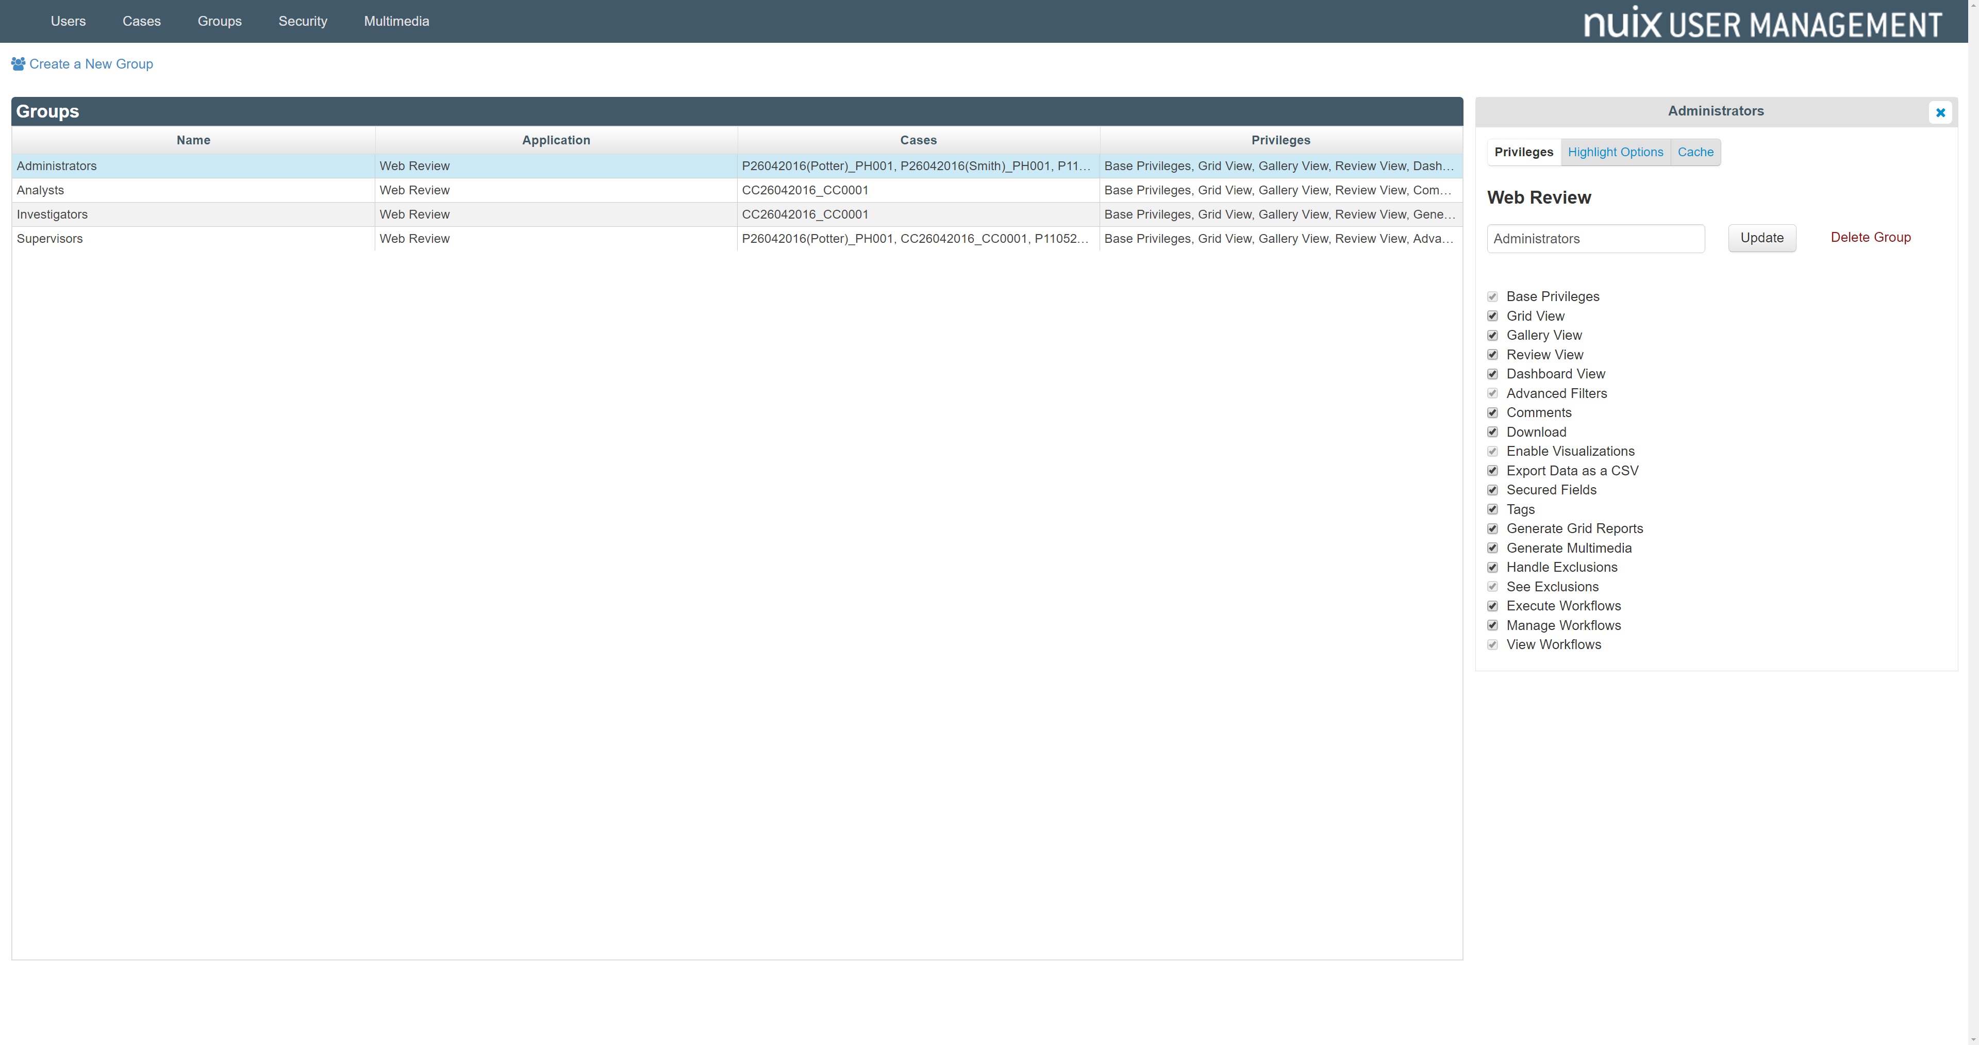Click the Nuix User Management logo

(1762, 22)
